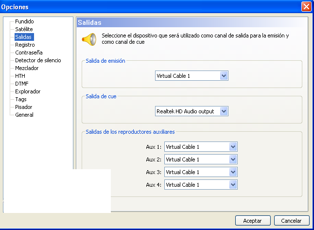Open the HTH options page

pos(20,76)
